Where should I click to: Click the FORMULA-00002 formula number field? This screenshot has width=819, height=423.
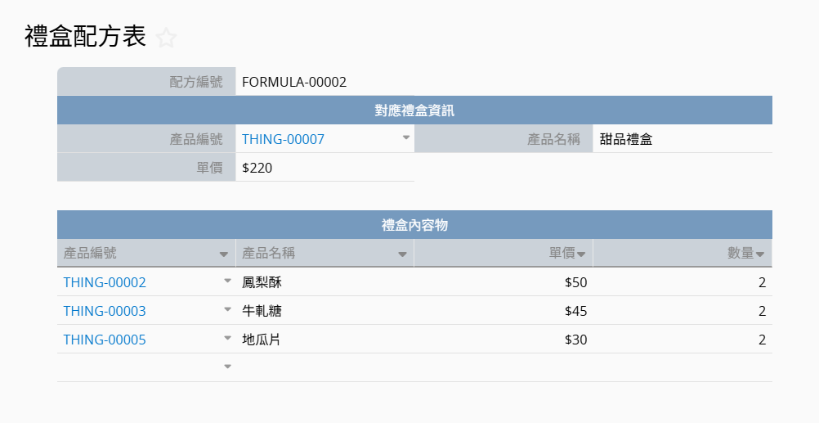pyautogui.click(x=294, y=82)
